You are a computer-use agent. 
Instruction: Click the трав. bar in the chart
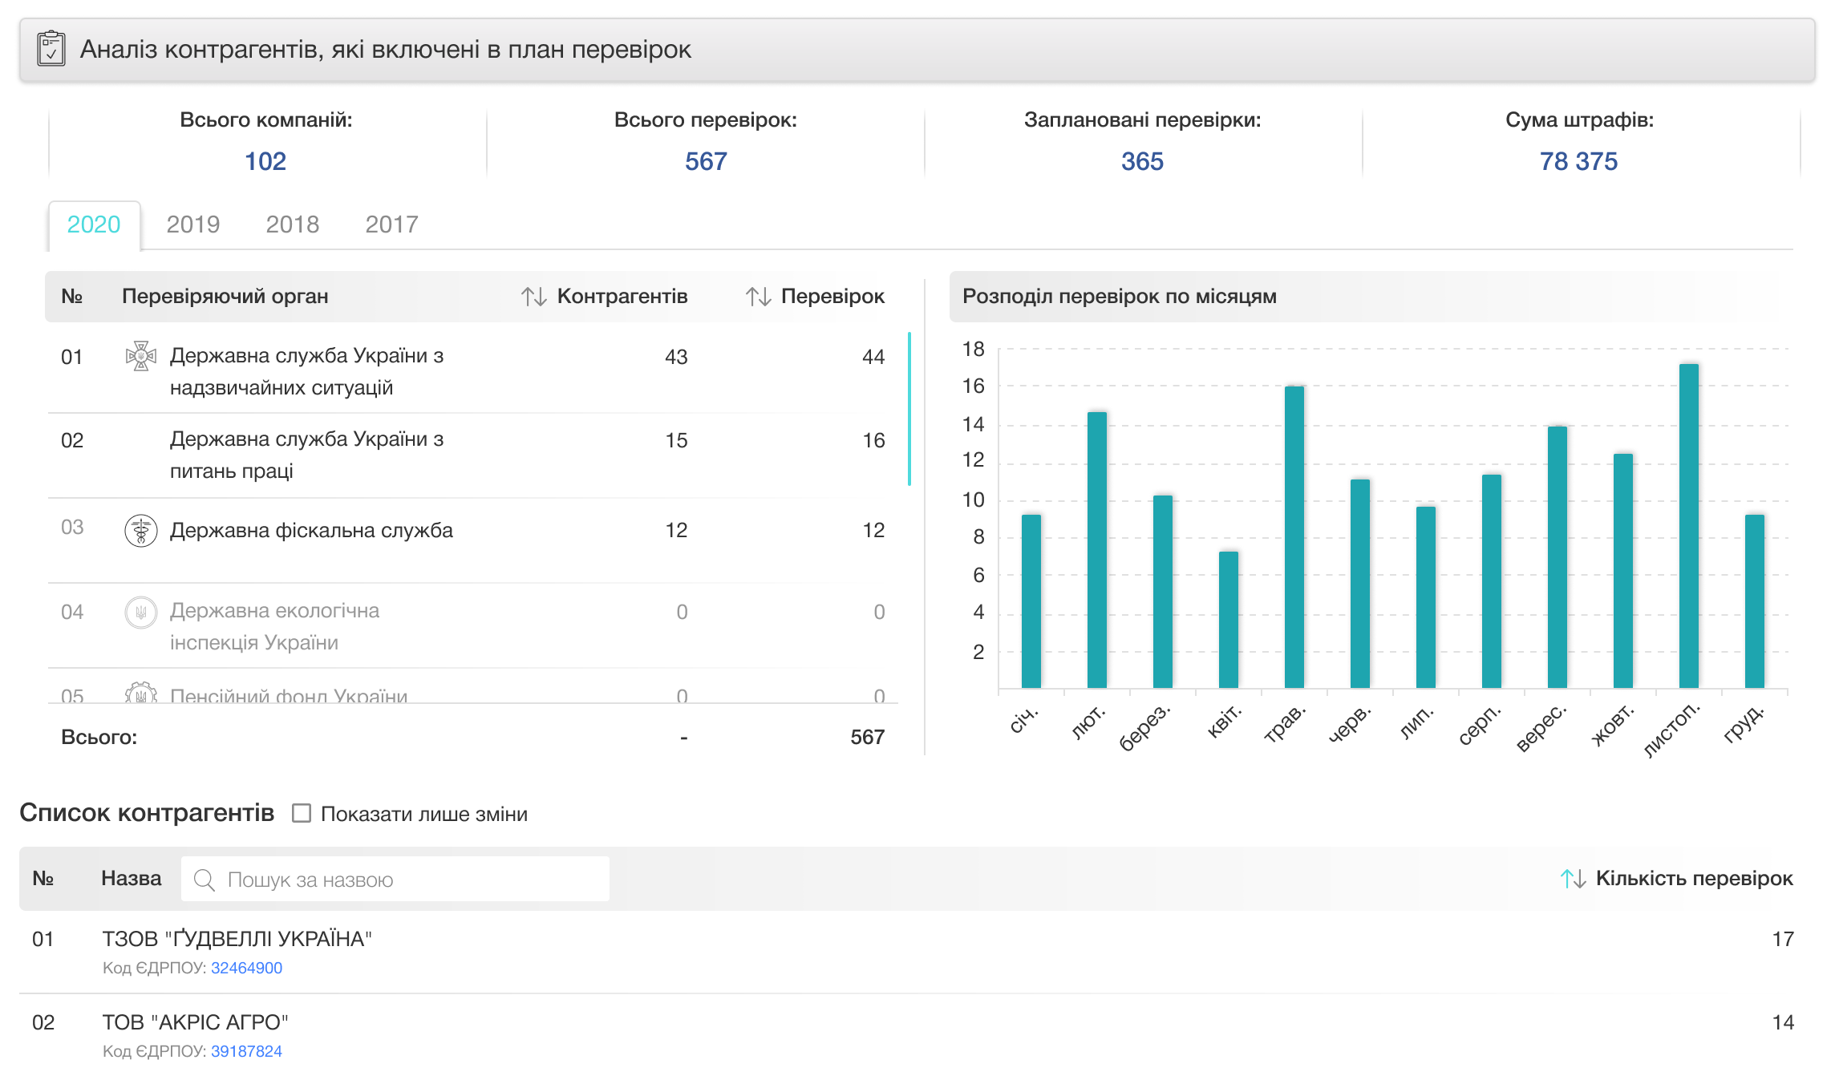1294,537
